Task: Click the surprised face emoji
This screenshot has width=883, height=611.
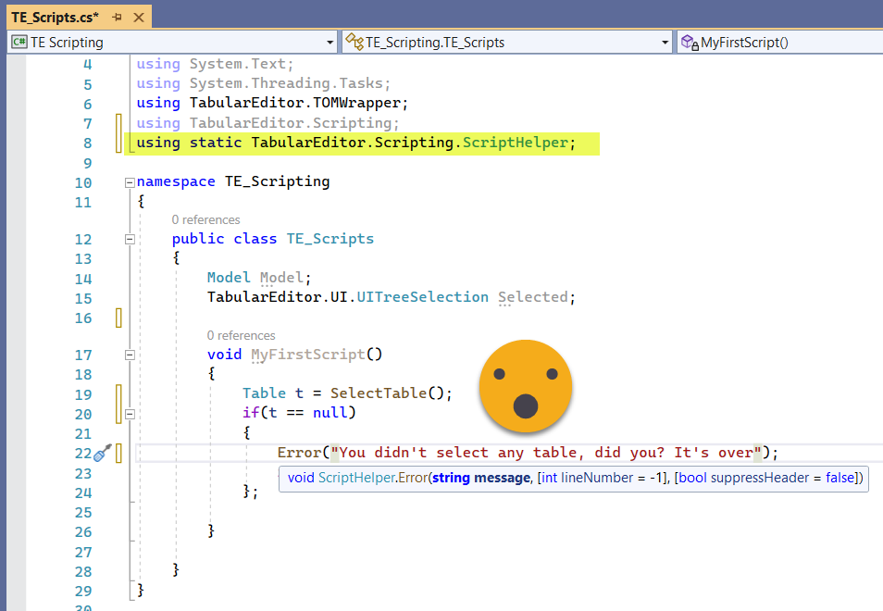Action: coord(525,386)
